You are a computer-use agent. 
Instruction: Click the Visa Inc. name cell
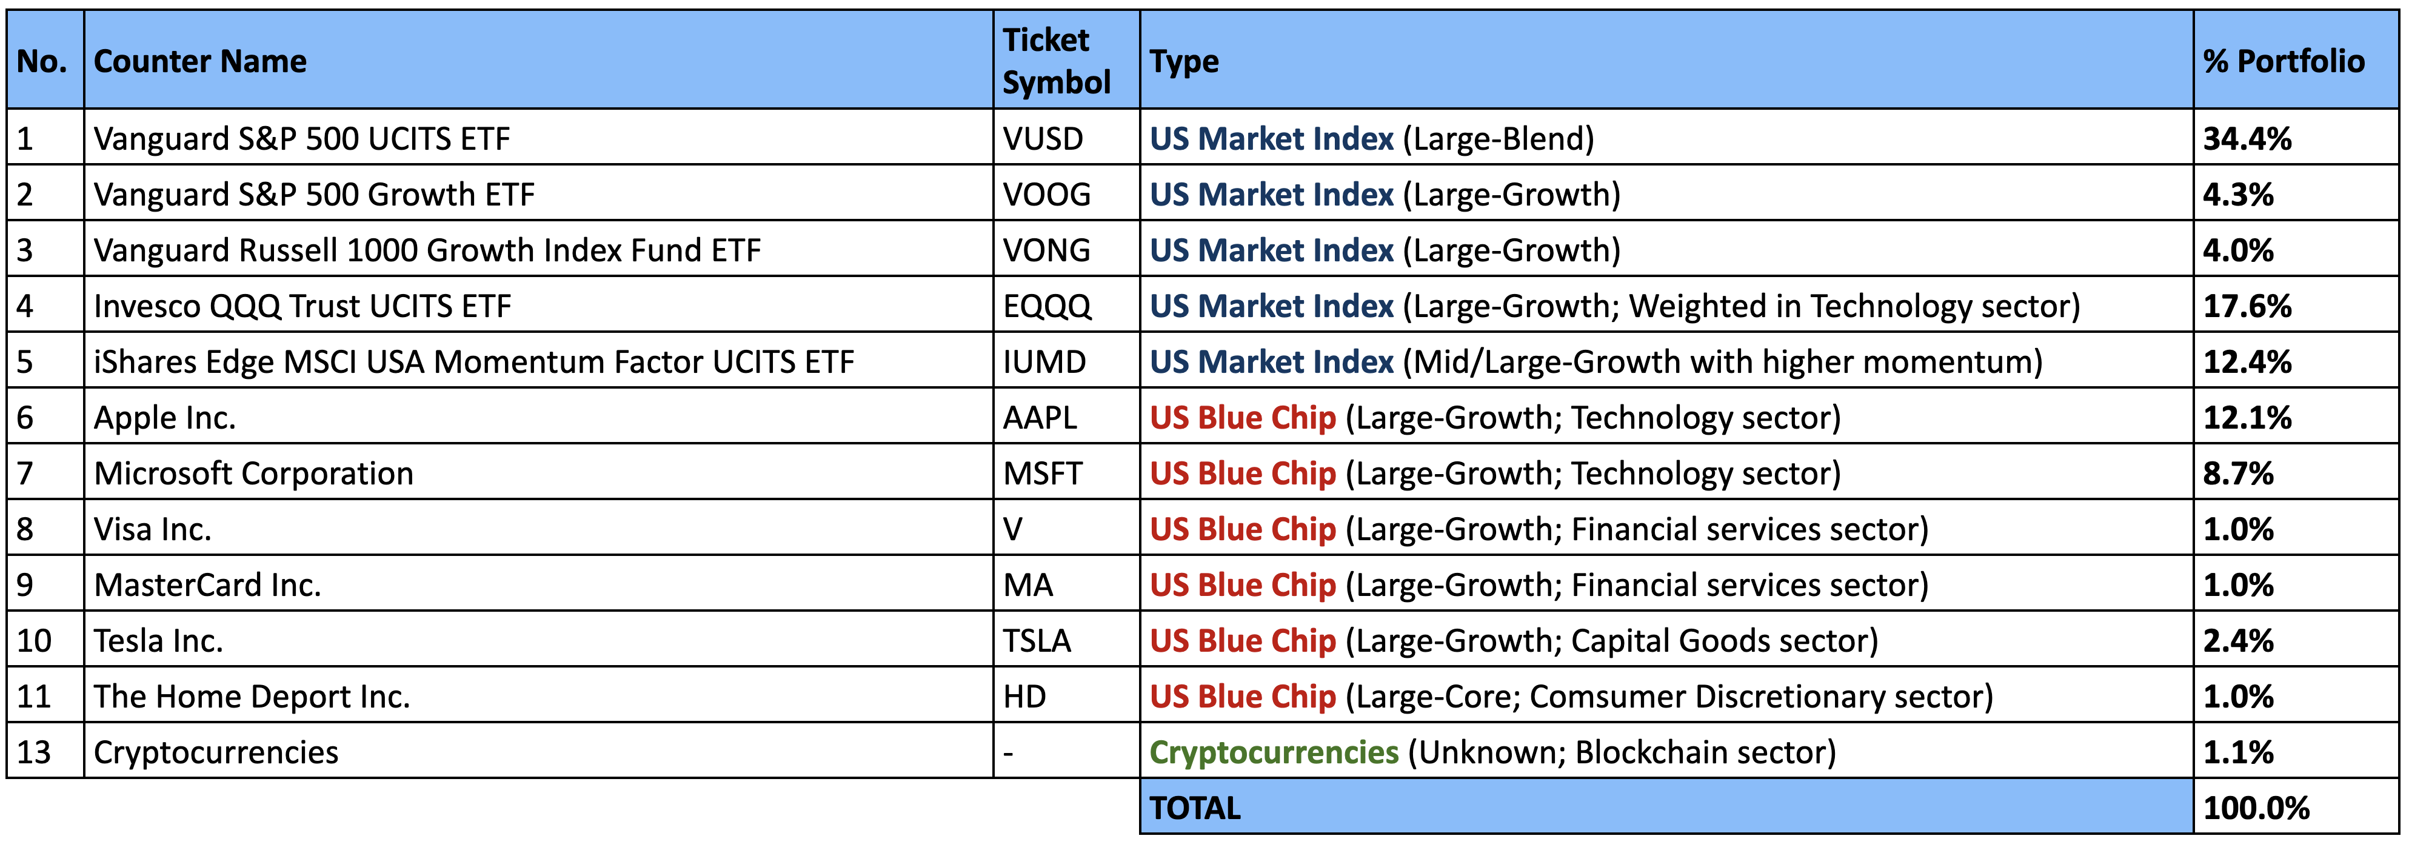pyautogui.click(x=152, y=529)
